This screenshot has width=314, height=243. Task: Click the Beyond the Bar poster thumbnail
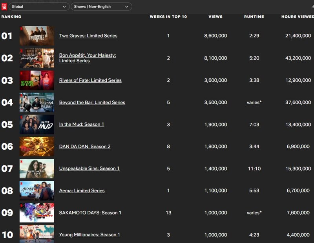coord(37,102)
